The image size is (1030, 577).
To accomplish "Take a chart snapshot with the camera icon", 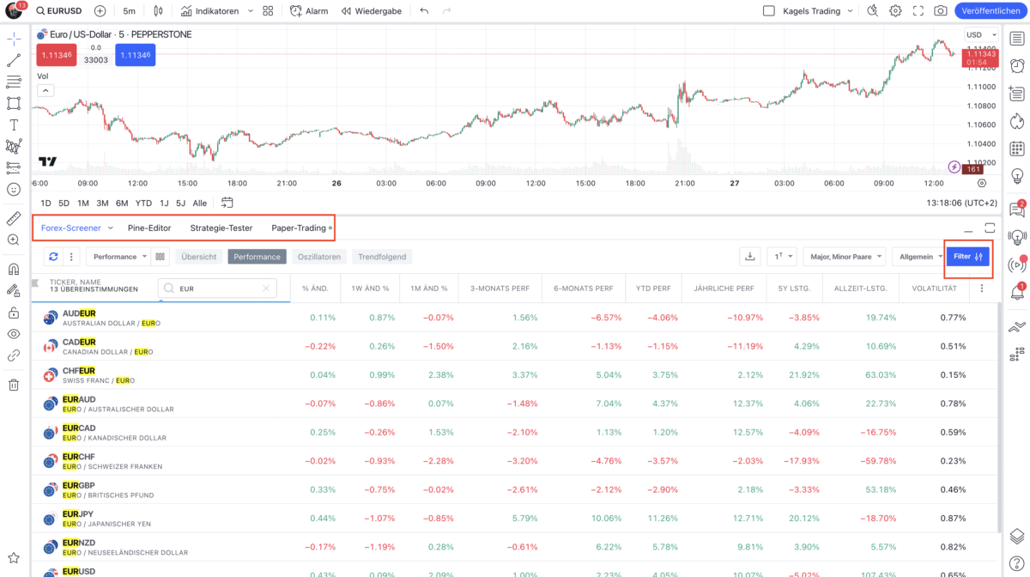I will click(x=940, y=10).
